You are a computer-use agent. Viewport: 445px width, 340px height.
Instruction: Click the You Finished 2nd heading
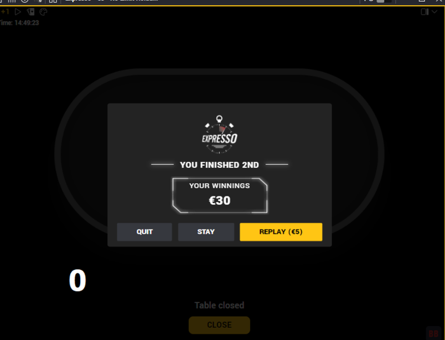point(219,165)
